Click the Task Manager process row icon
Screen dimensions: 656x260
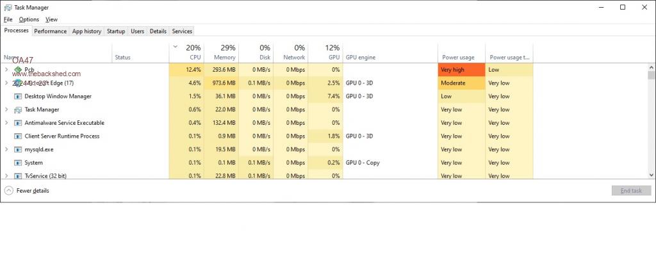click(17, 110)
